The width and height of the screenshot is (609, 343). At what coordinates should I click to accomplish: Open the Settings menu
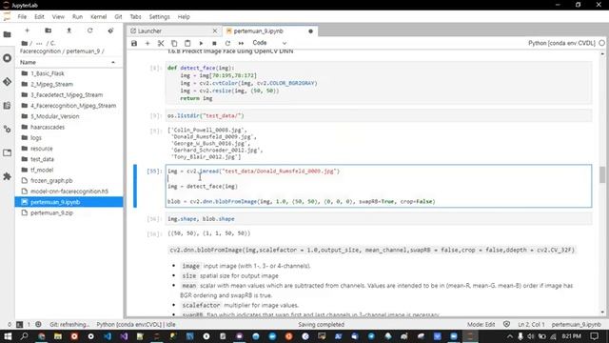pyautogui.click(x=159, y=17)
